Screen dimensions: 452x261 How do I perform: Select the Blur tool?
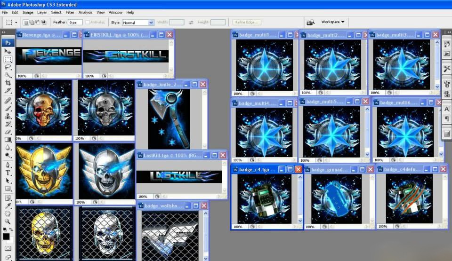(x=8, y=147)
